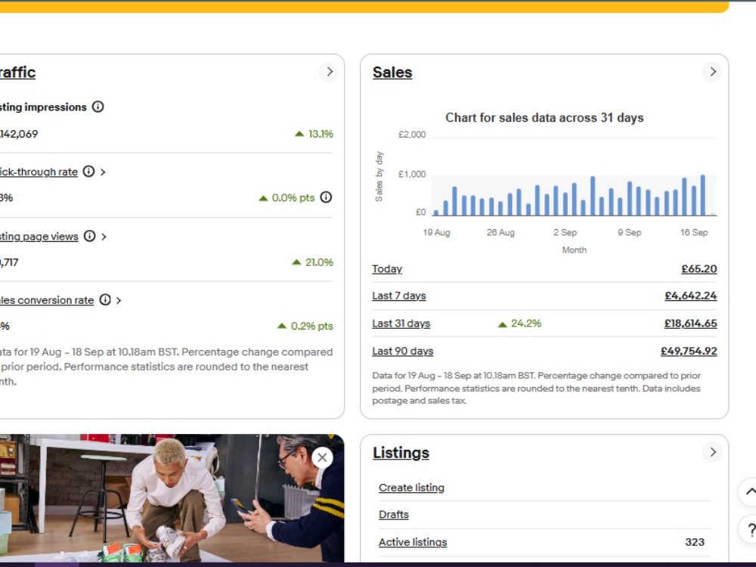This screenshot has height=567, width=756.
Task: Show info for click-through rate
Action: pyautogui.click(x=88, y=171)
